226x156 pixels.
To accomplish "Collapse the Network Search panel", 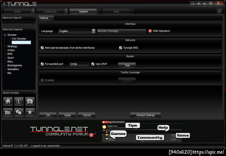I will coord(34,17).
